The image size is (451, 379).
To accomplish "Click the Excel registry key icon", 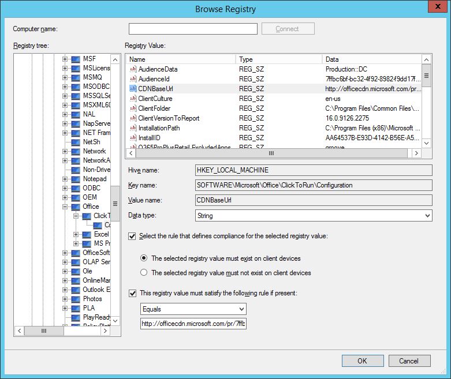I will click(x=87, y=234).
